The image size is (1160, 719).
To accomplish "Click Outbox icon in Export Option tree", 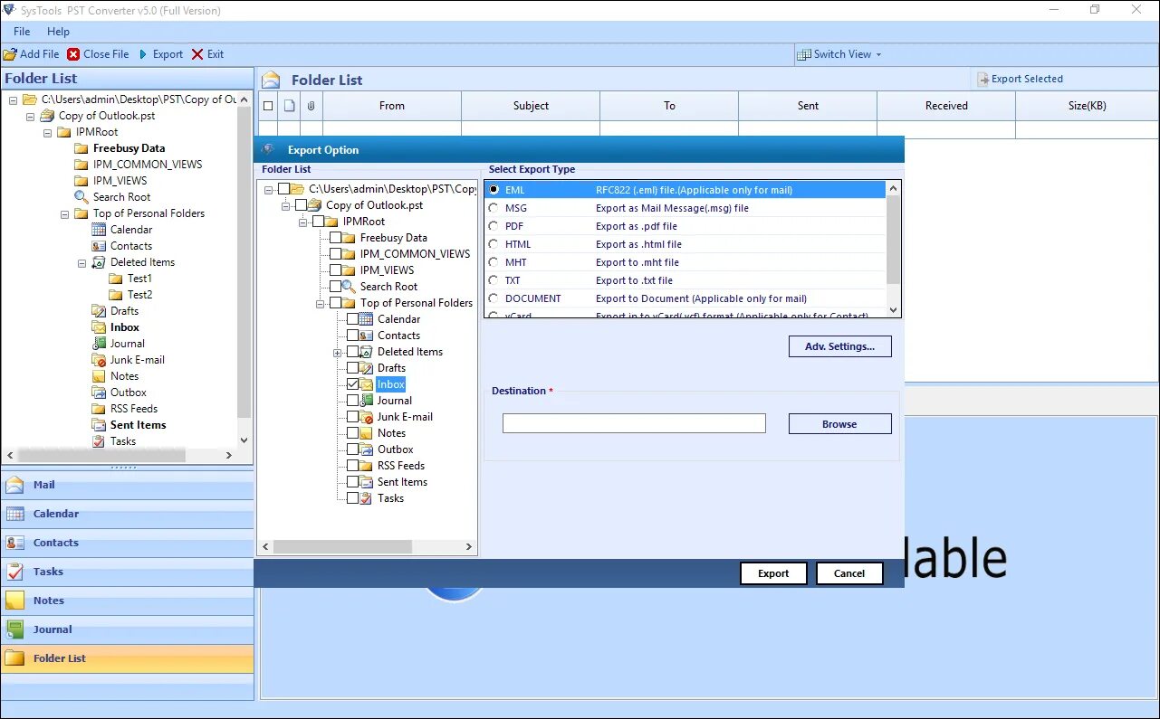I will click(x=366, y=449).
